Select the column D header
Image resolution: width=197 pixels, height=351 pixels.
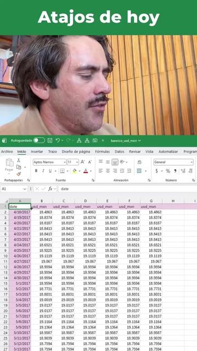click(85, 201)
